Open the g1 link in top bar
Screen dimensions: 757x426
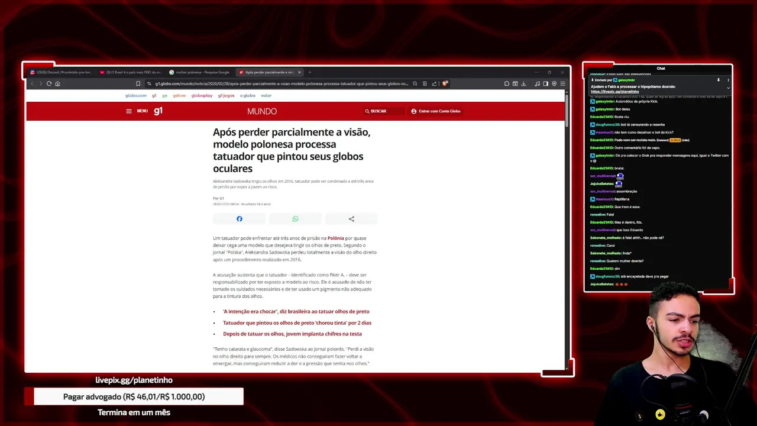[x=154, y=95]
